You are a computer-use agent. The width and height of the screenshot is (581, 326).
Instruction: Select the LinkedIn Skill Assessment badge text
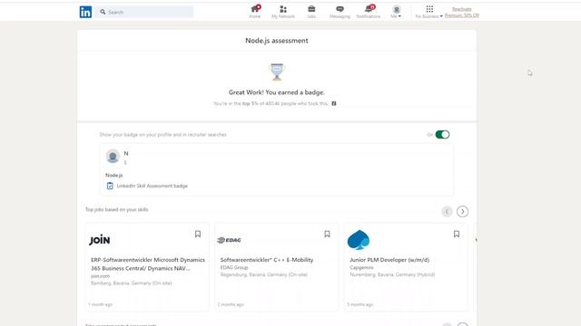153,186
